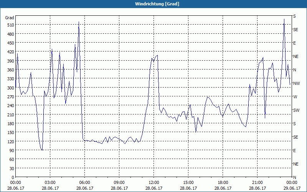The width and height of the screenshot is (307, 192).
Task: Pick the 210 y-axis value
Action: 11,114
